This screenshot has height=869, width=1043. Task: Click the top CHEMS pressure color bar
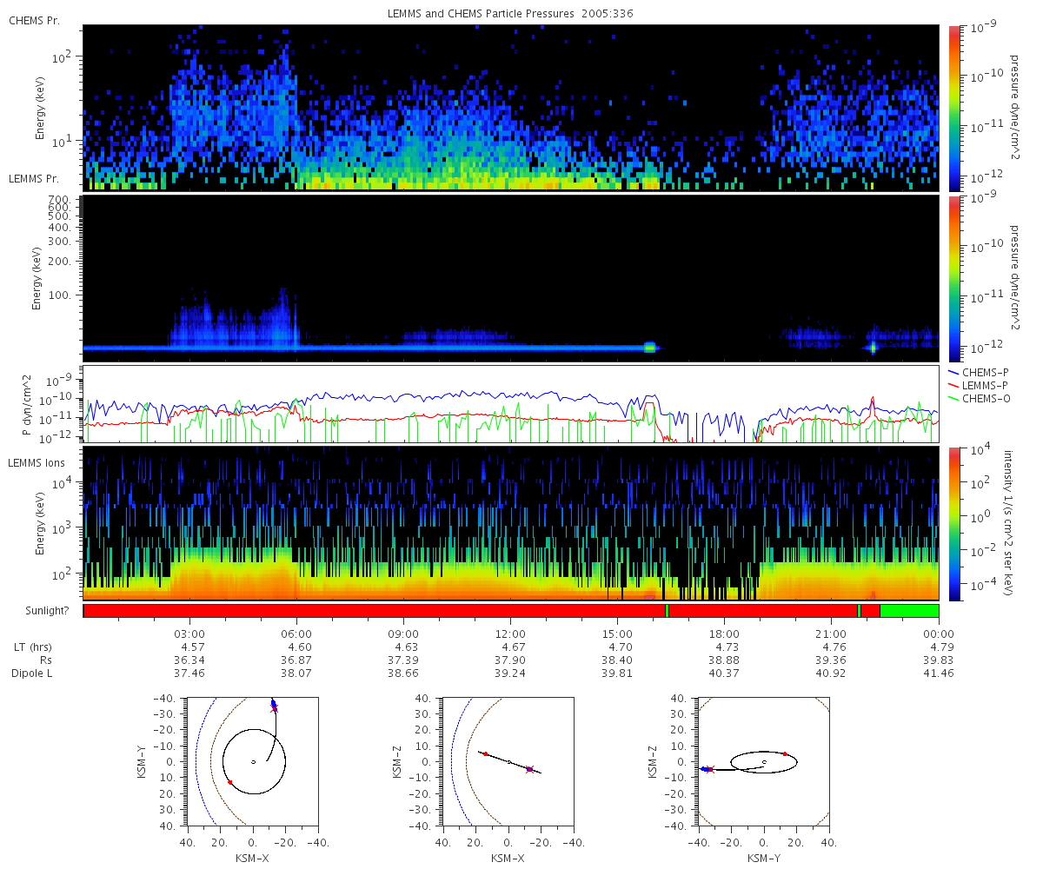(x=953, y=109)
